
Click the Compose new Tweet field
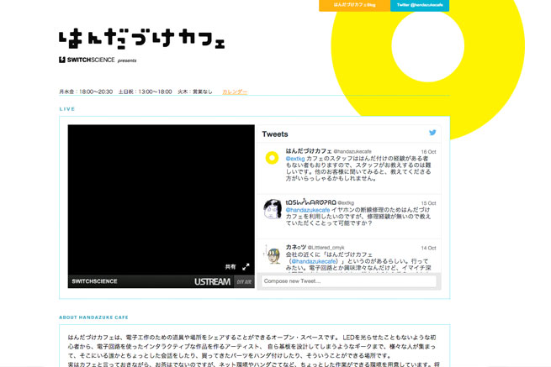349,281
